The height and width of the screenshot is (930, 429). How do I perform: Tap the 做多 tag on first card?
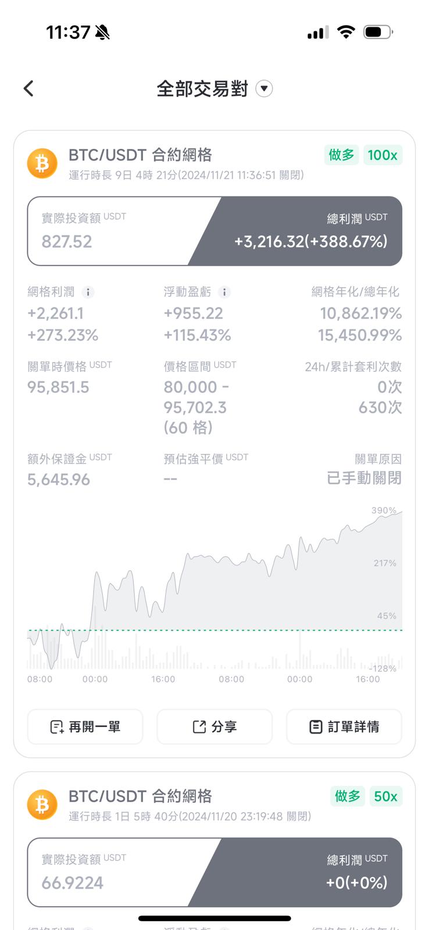(341, 155)
